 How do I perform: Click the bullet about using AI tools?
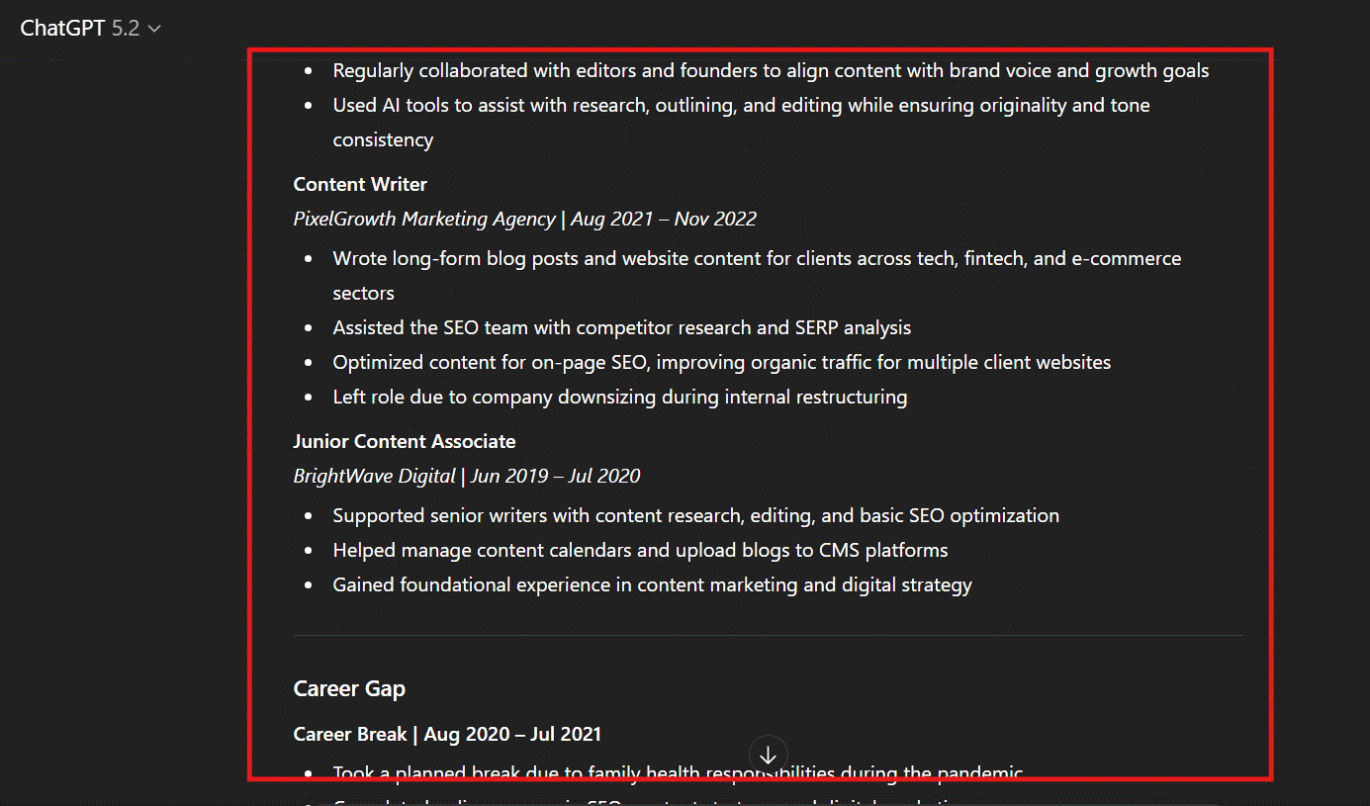tap(741, 105)
